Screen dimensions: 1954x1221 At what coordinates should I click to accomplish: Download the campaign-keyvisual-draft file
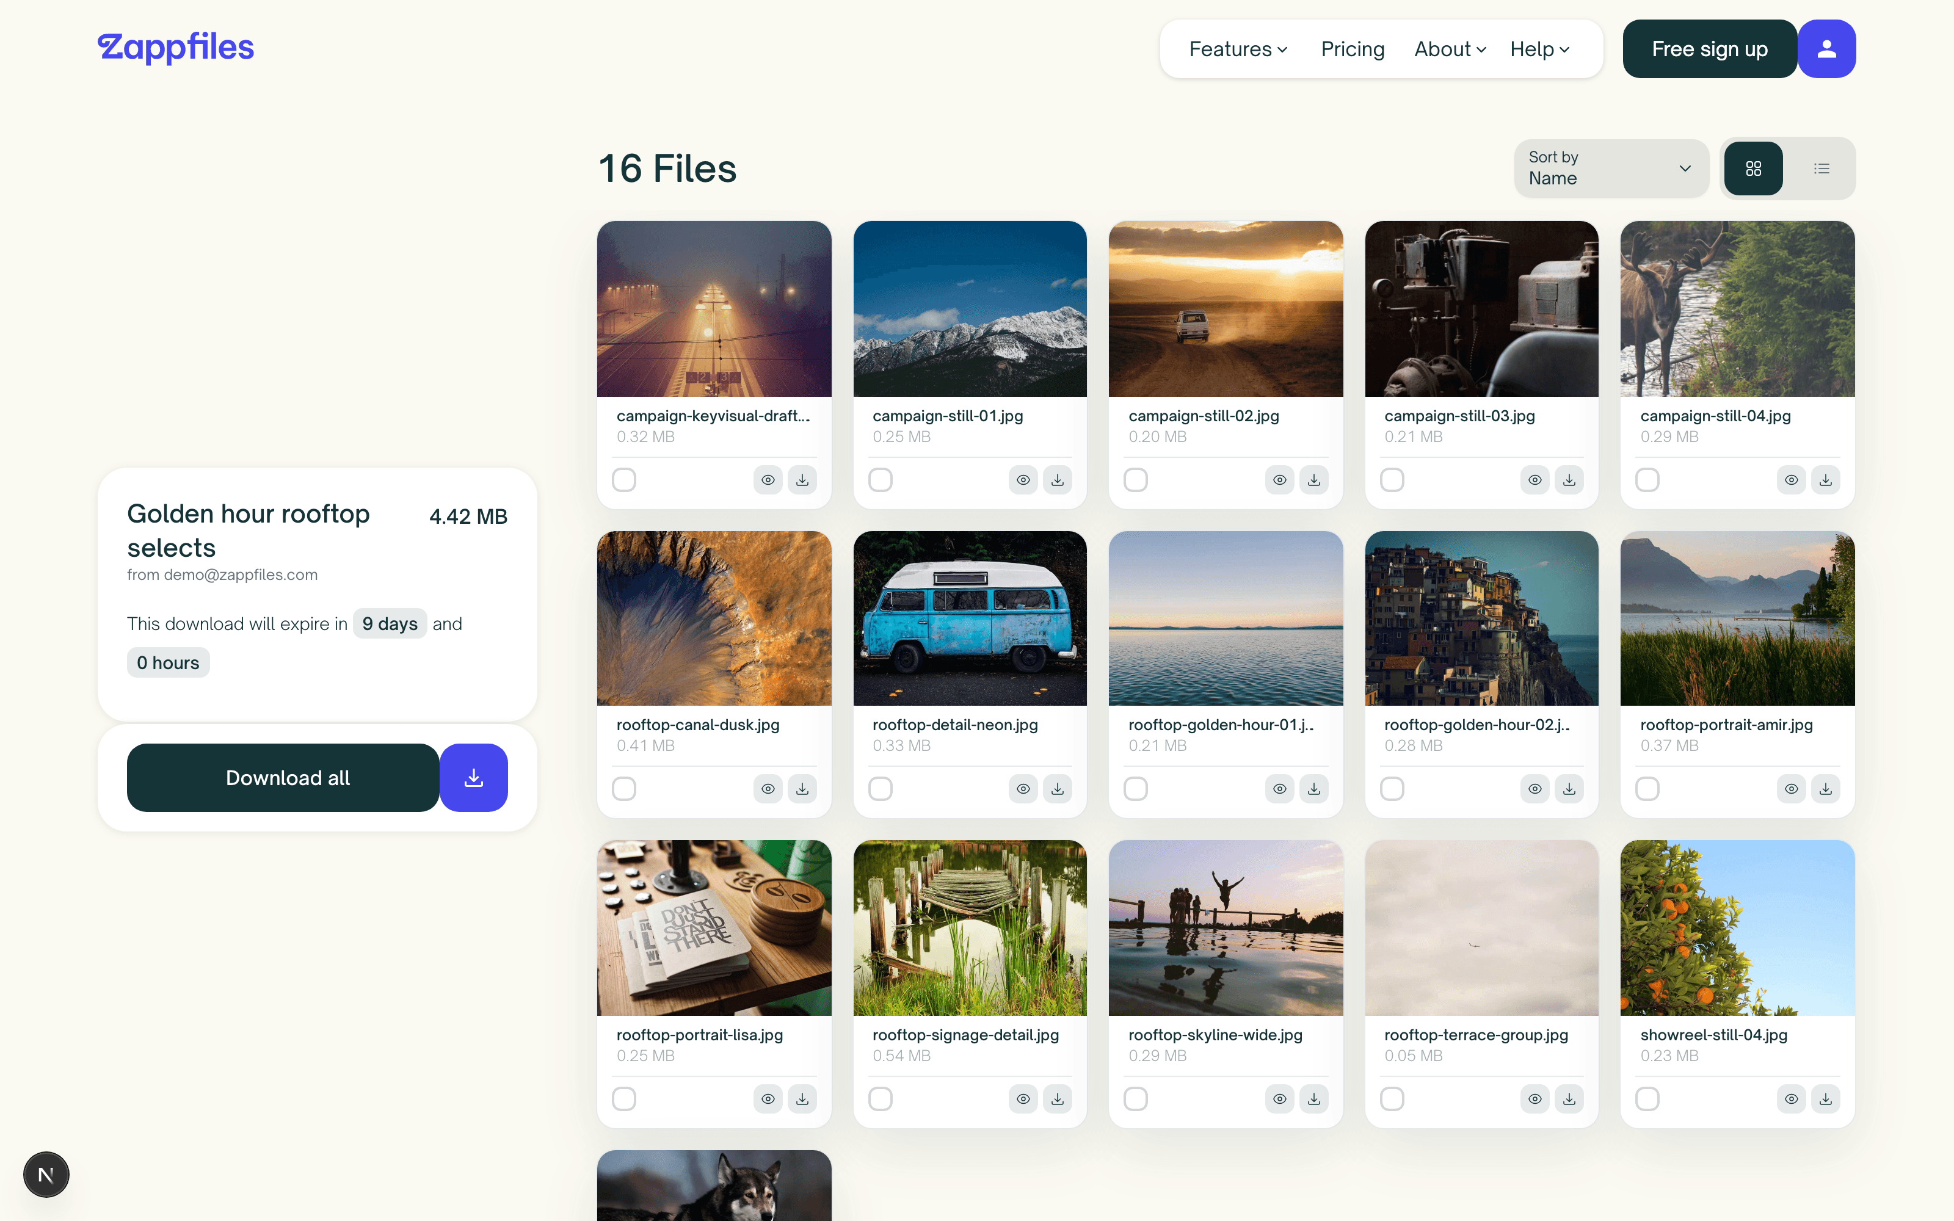802,480
